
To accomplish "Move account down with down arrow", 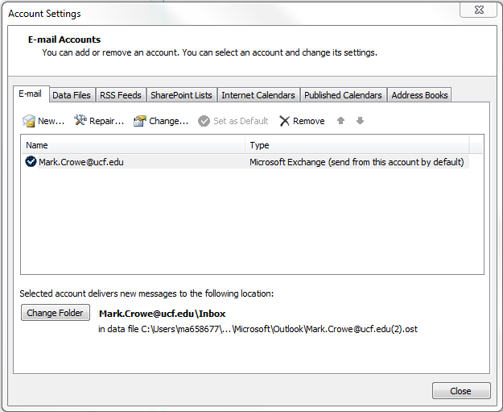I will (360, 120).
